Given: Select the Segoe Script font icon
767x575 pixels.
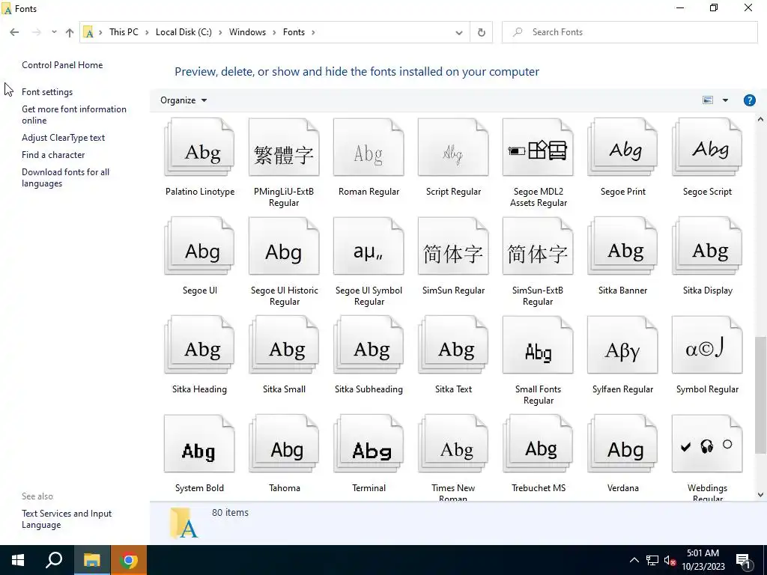Looking at the screenshot, I should [707, 147].
